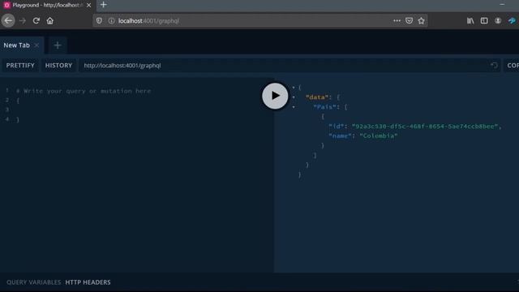Select the "Colombia" value in the response
This screenshot has height=292, width=519.
pyautogui.click(x=379, y=136)
